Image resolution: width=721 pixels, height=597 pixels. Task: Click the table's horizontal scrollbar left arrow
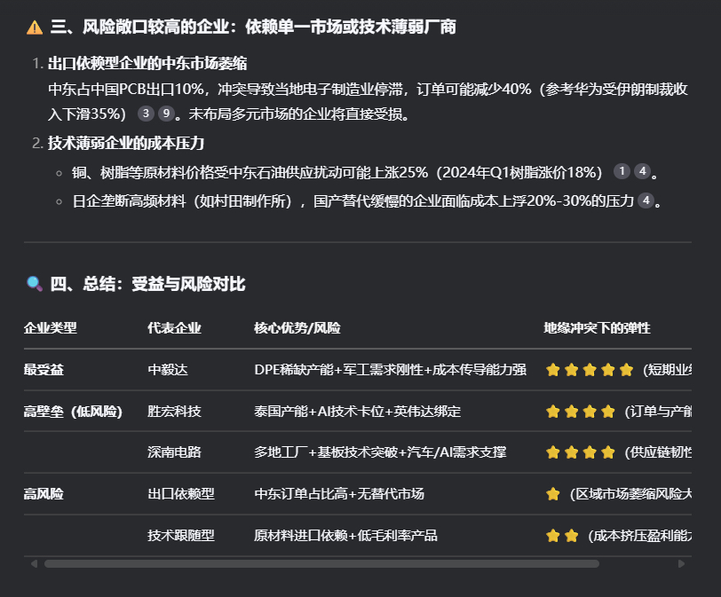34,563
